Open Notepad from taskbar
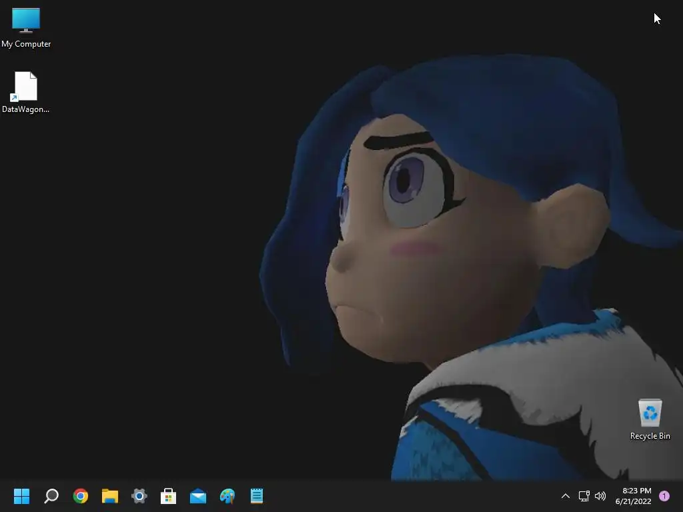This screenshot has height=512, width=683. click(x=257, y=496)
